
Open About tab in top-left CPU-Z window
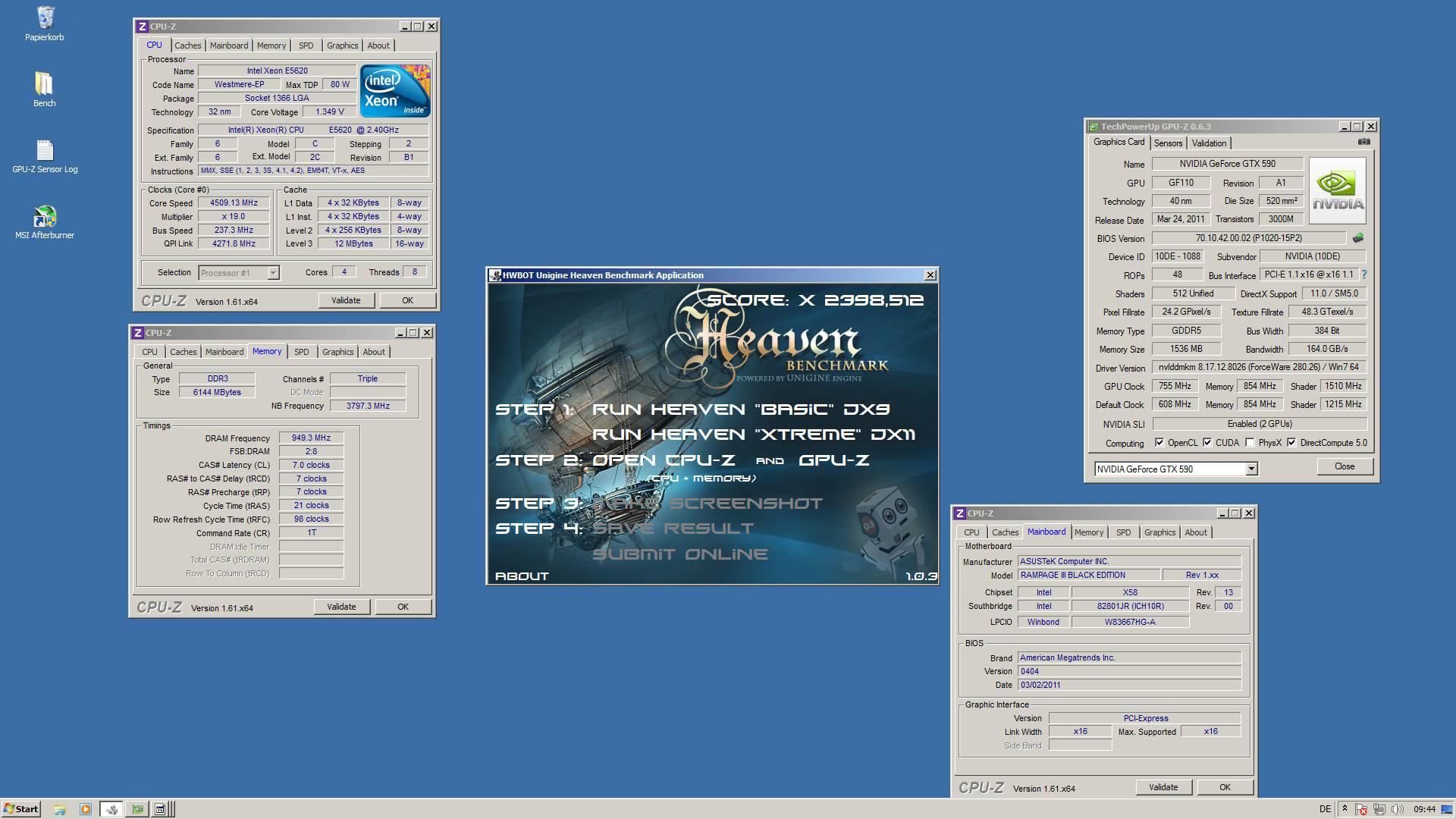pyautogui.click(x=378, y=45)
